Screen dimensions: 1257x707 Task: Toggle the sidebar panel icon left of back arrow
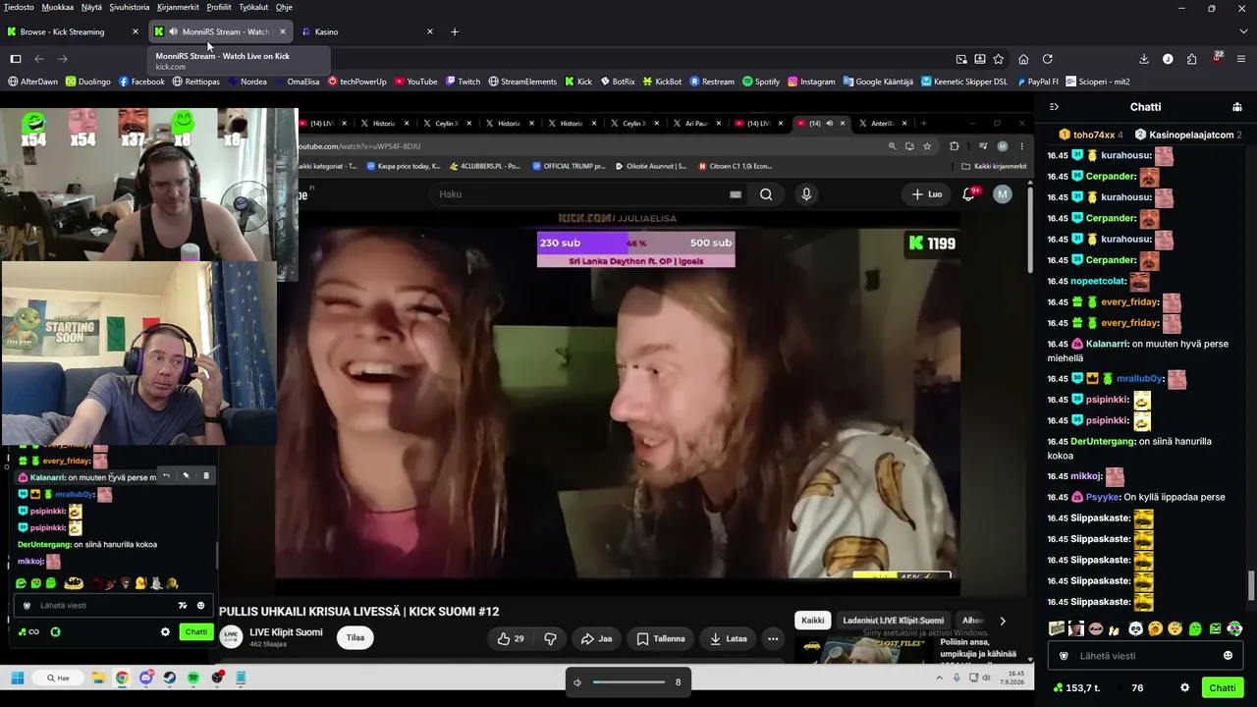tap(16, 59)
